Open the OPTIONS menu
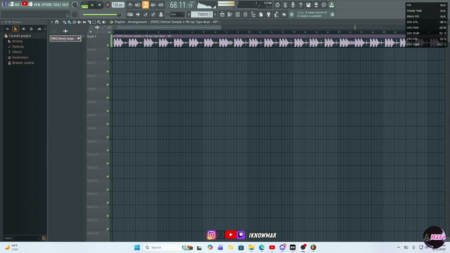The width and height of the screenshot is (450, 253). pos(47,5)
